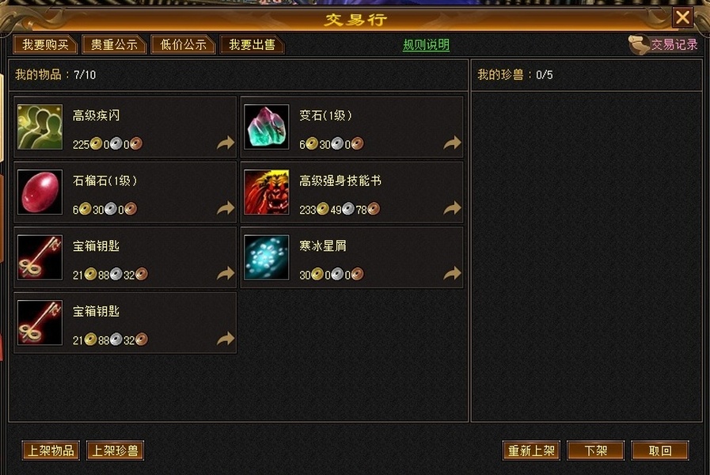Click the 变石(1级) gem icon
The height and width of the screenshot is (475, 710).
coord(266,127)
